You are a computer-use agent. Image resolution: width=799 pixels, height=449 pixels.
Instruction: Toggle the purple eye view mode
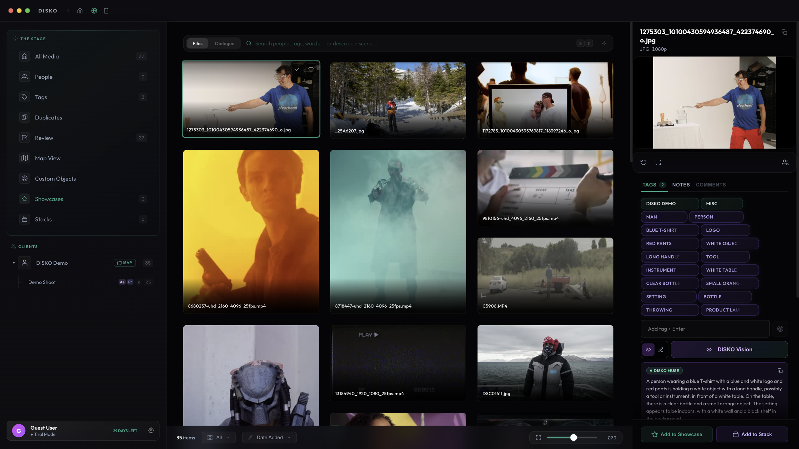[x=648, y=350]
